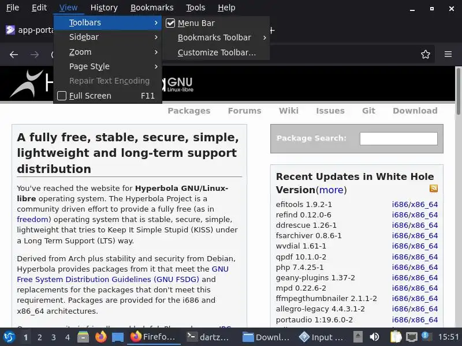Click the 'allegro-legacy 4.4.3.1-2' package entry
Viewport: 462px width, 346px height.
pyautogui.click(x=321, y=309)
